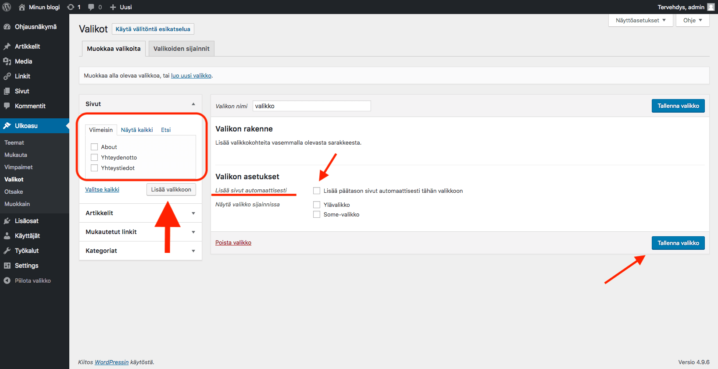
Task: Open Mukauta submenu item
Action: point(16,155)
